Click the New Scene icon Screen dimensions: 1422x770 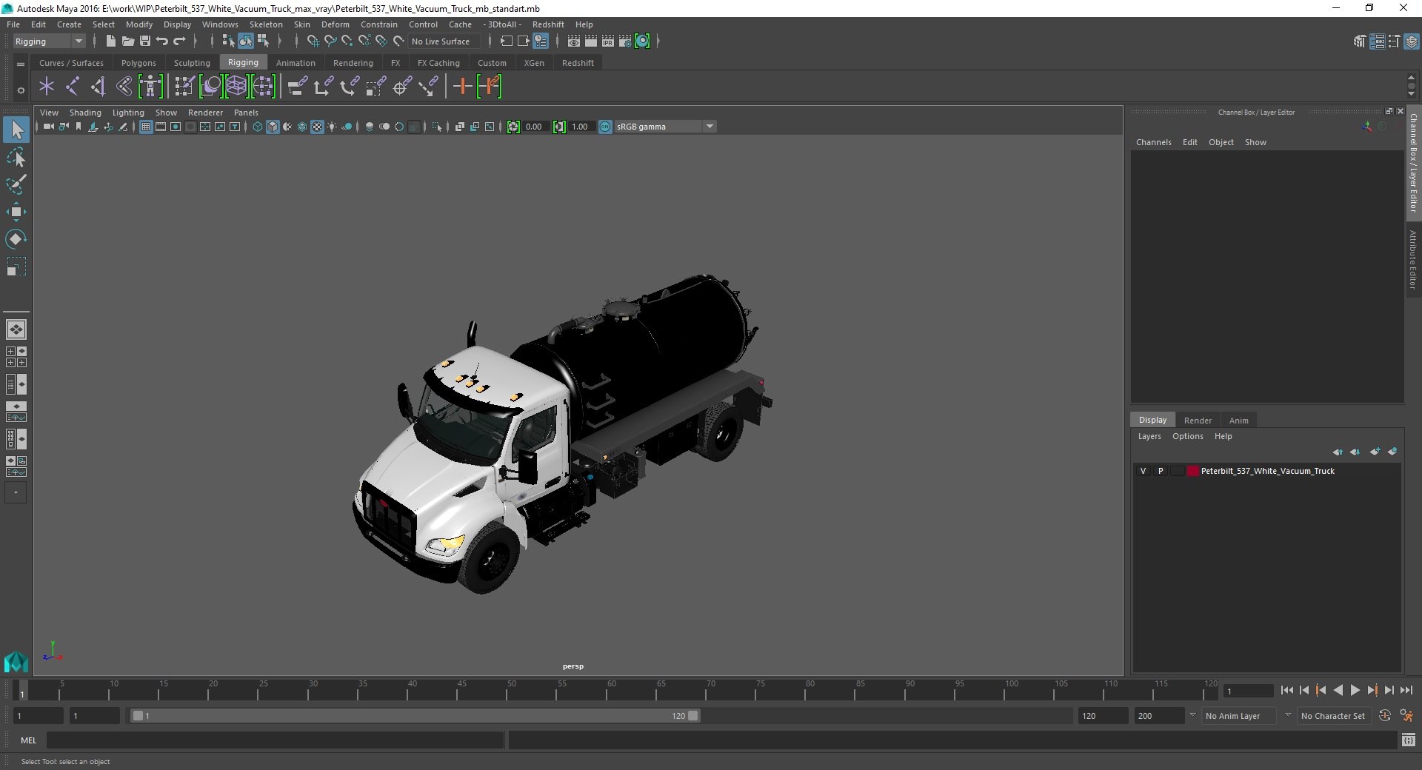[110, 41]
